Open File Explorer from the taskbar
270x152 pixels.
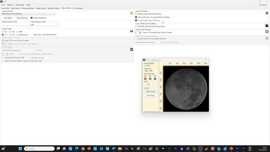pos(120,149)
